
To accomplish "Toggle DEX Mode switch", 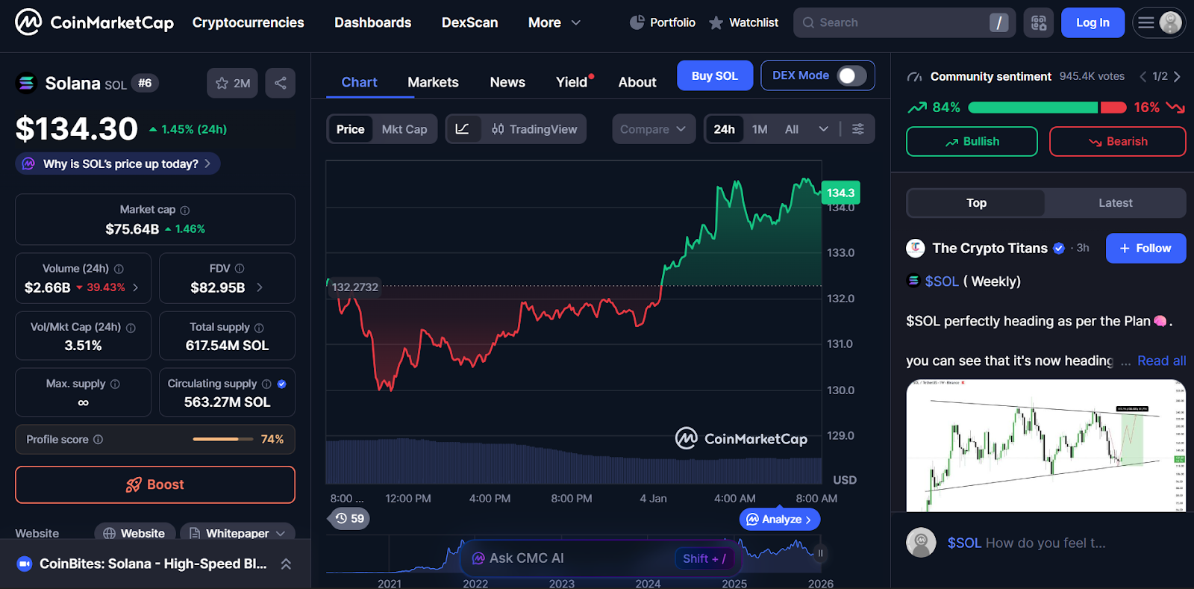I will click(851, 75).
